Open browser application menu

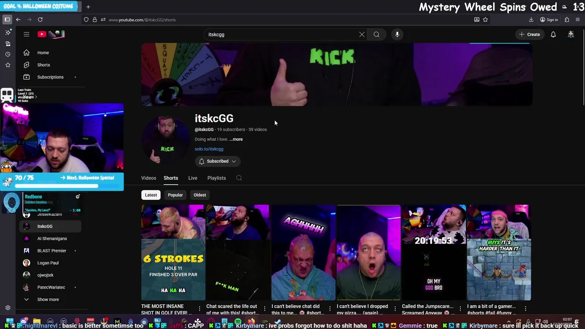[x=578, y=20]
